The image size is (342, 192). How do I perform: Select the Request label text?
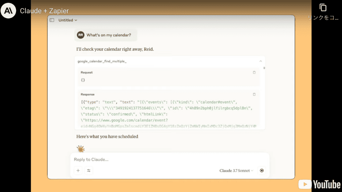(x=87, y=72)
